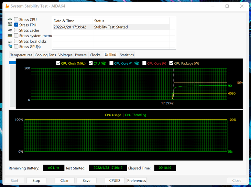Enable CPU Core (V) graph checkbox
The width and height of the screenshot is (251, 187).
pos(144,63)
